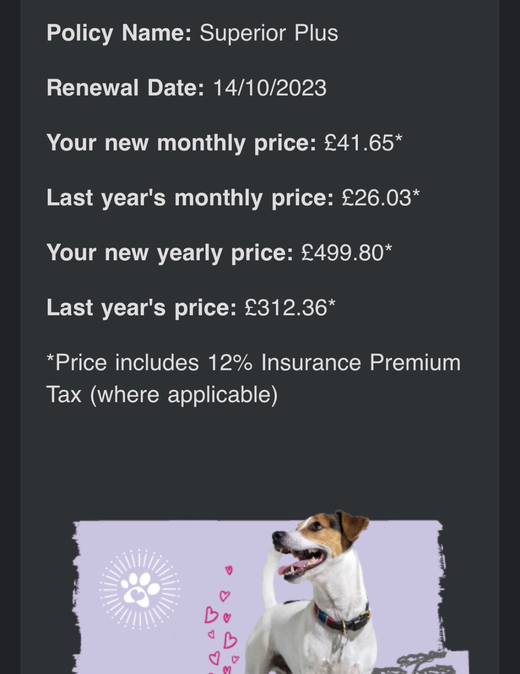520x674 pixels.
Task: Select the renewal date 14/10/2023
Action: point(270,88)
